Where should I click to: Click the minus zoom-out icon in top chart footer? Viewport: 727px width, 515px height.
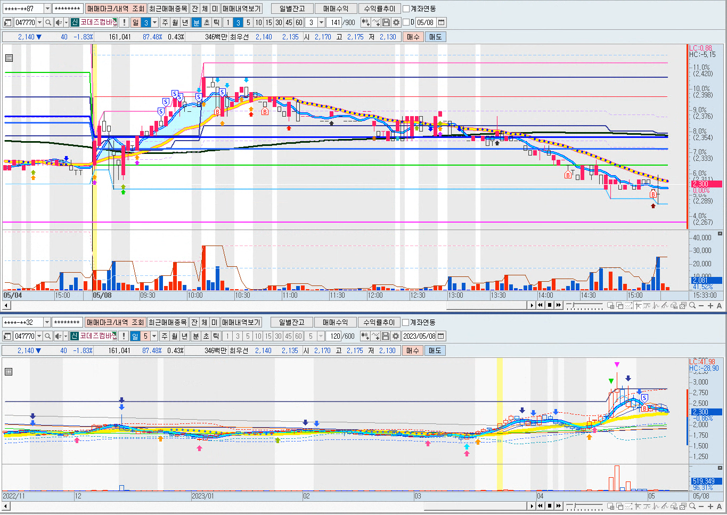click(x=701, y=305)
